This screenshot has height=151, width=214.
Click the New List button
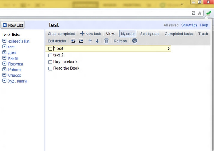pos(13,25)
